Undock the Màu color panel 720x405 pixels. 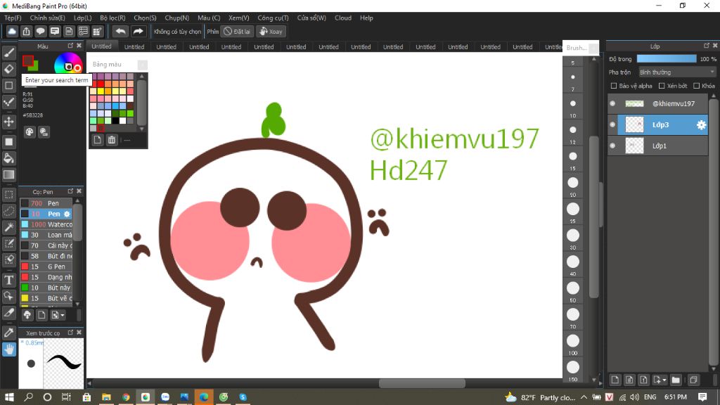tap(70, 46)
